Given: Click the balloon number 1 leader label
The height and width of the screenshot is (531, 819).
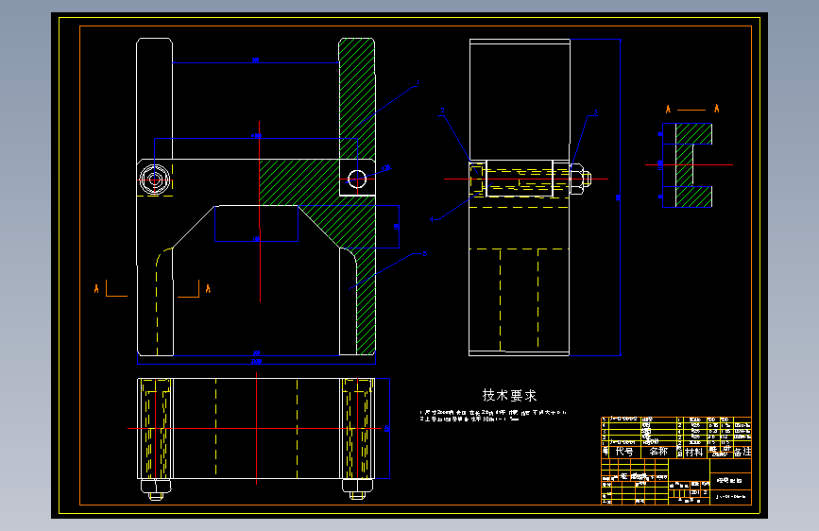Looking at the screenshot, I should [418, 82].
